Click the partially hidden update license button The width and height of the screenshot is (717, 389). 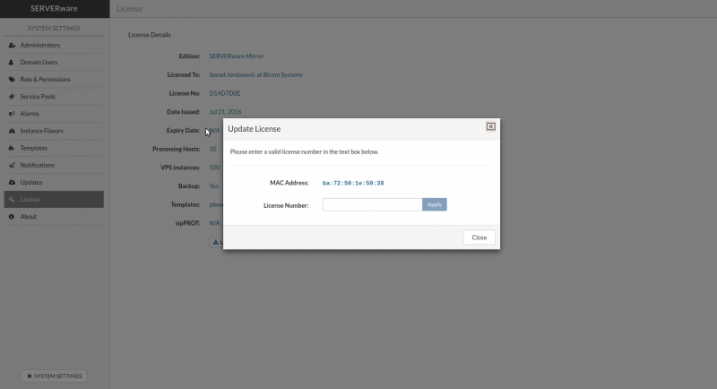click(x=216, y=242)
